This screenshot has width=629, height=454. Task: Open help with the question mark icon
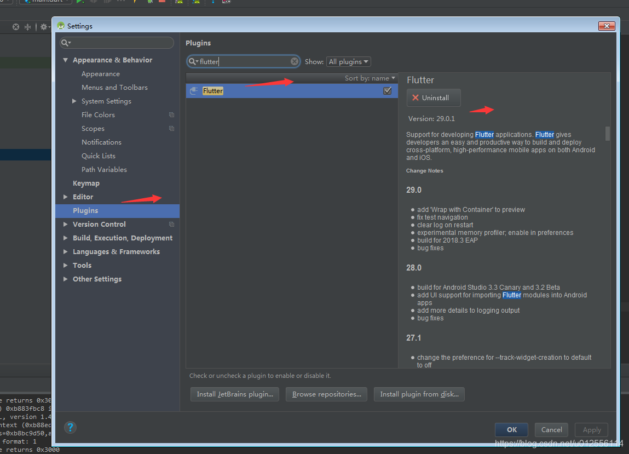pyautogui.click(x=70, y=428)
